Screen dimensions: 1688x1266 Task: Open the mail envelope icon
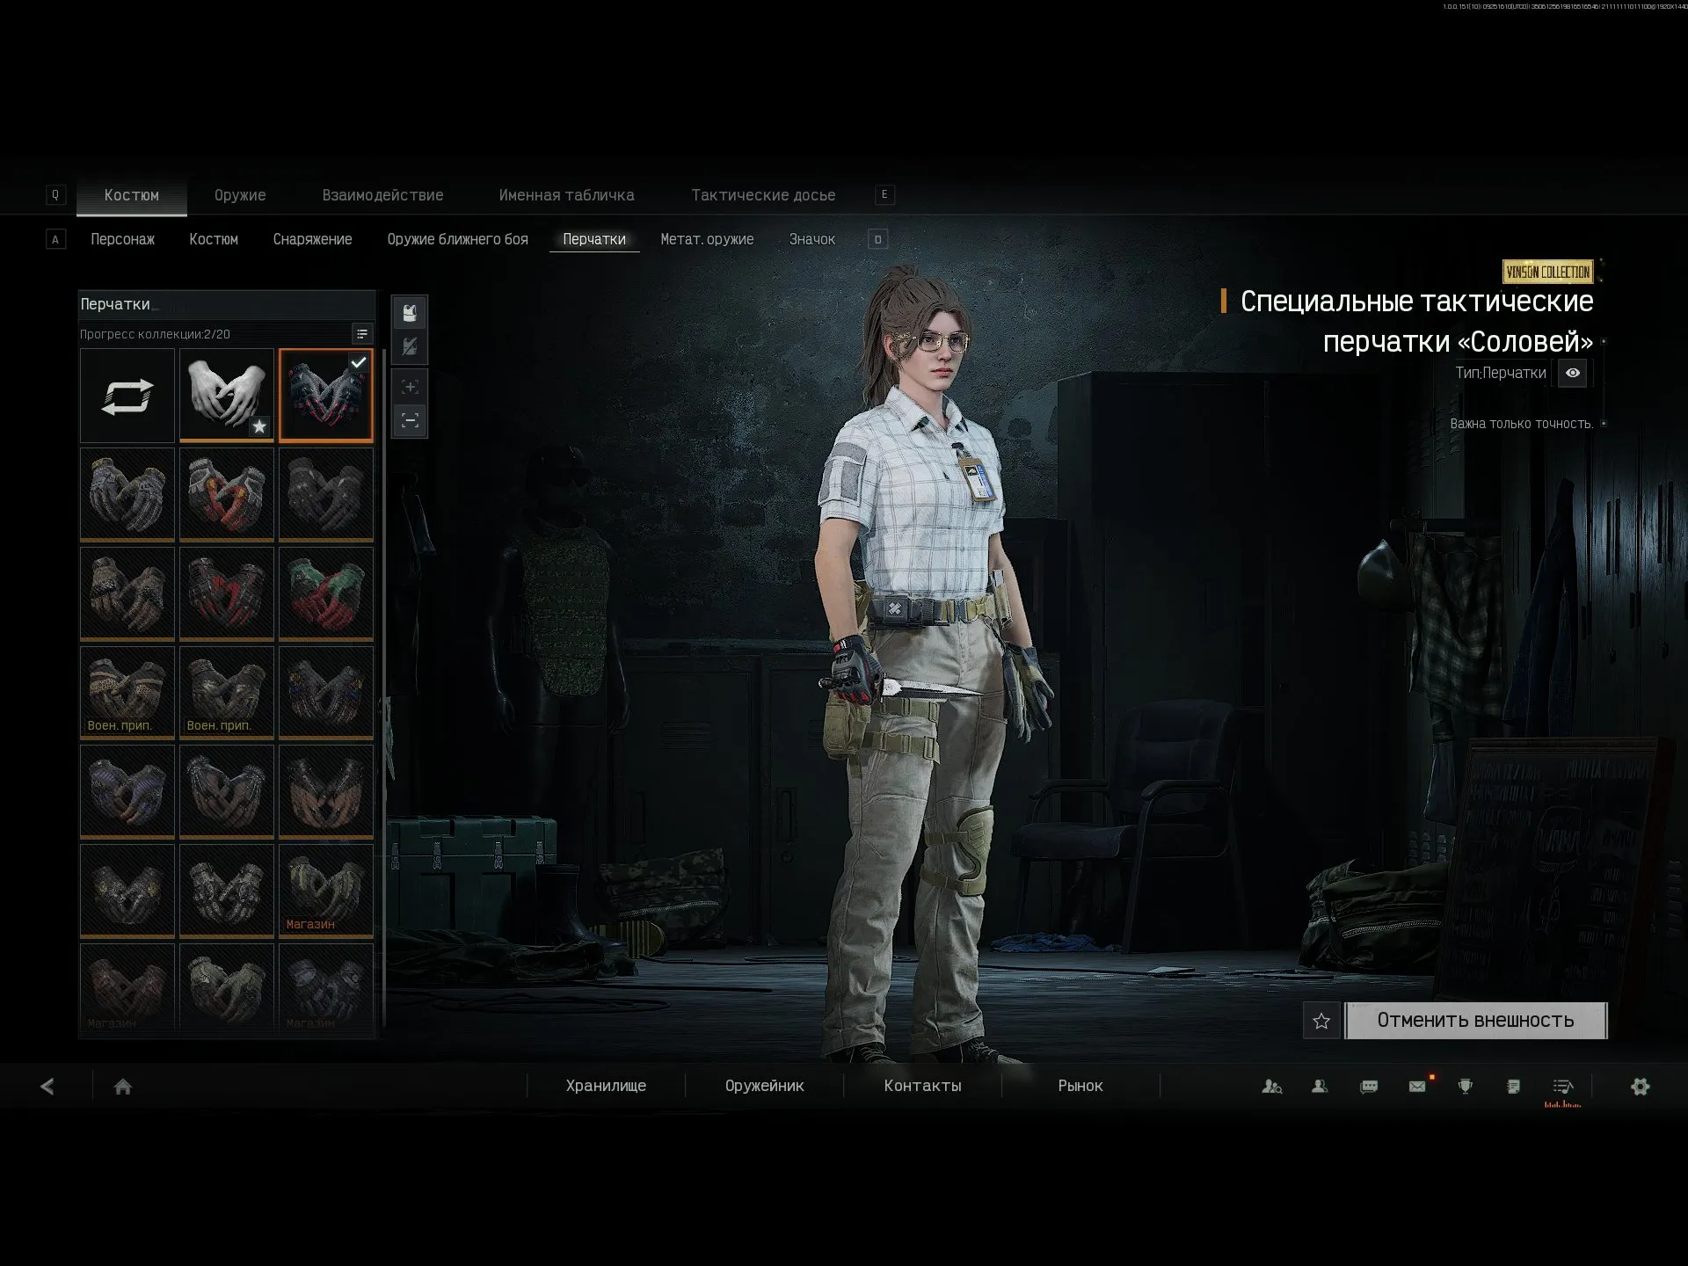[1417, 1087]
